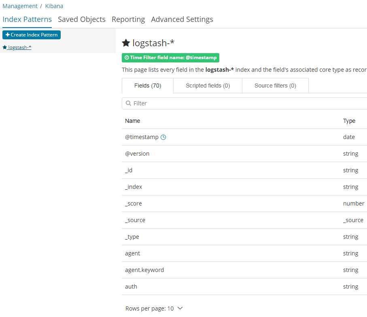Expand the Rows per page chevron
The image size is (367, 317).
(x=180, y=308)
